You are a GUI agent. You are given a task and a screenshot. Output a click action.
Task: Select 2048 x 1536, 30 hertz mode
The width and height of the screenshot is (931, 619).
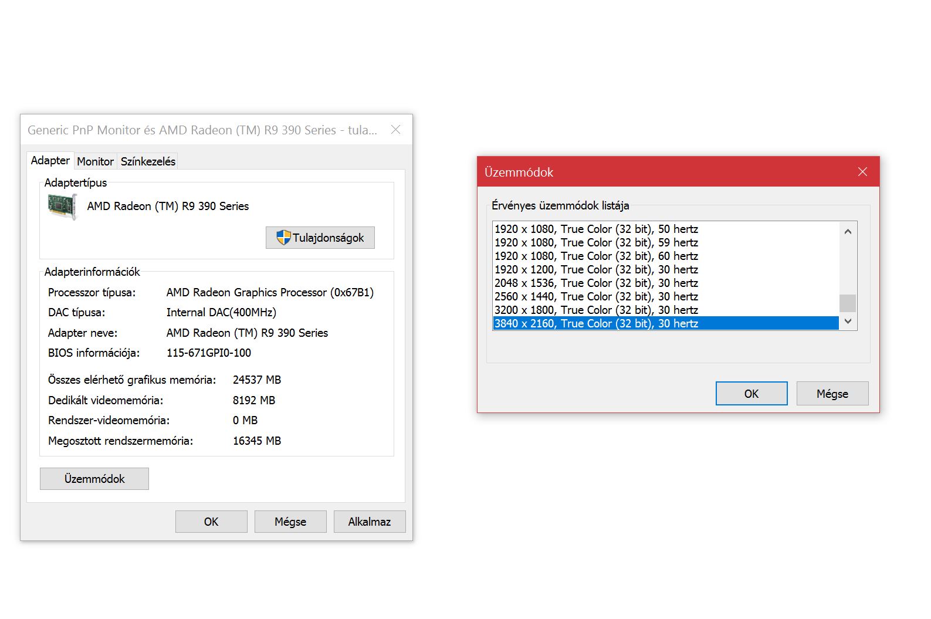click(666, 283)
